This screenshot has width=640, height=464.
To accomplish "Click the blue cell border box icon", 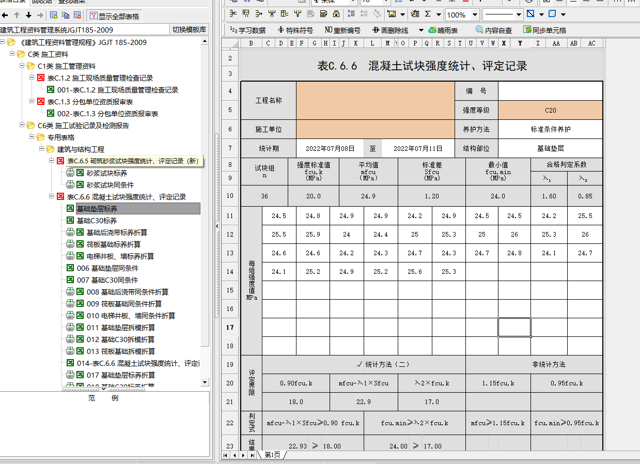I will point(552,14).
